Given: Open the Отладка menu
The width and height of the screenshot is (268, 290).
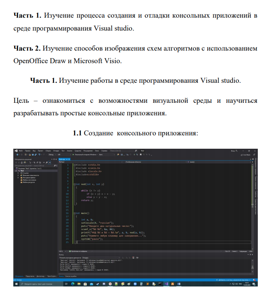Looking at the screenshot, I should pyautogui.click(x=56, y=151).
